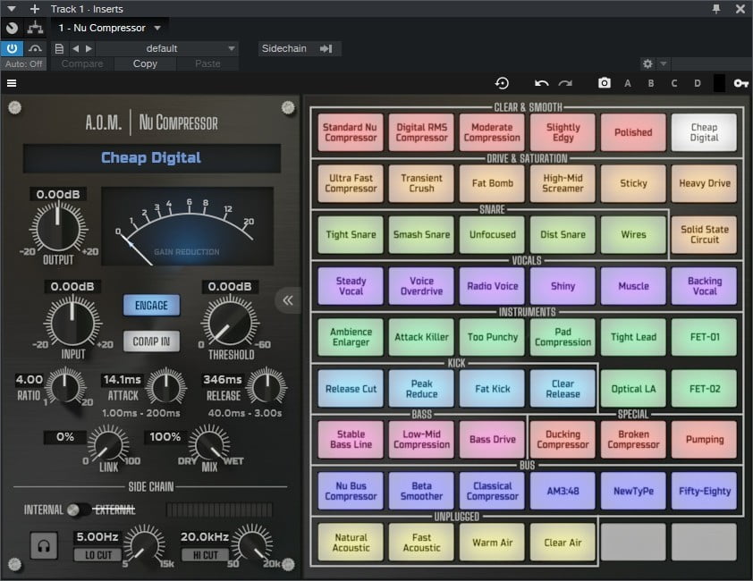Select snapshot slot C

pyautogui.click(x=674, y=83)
